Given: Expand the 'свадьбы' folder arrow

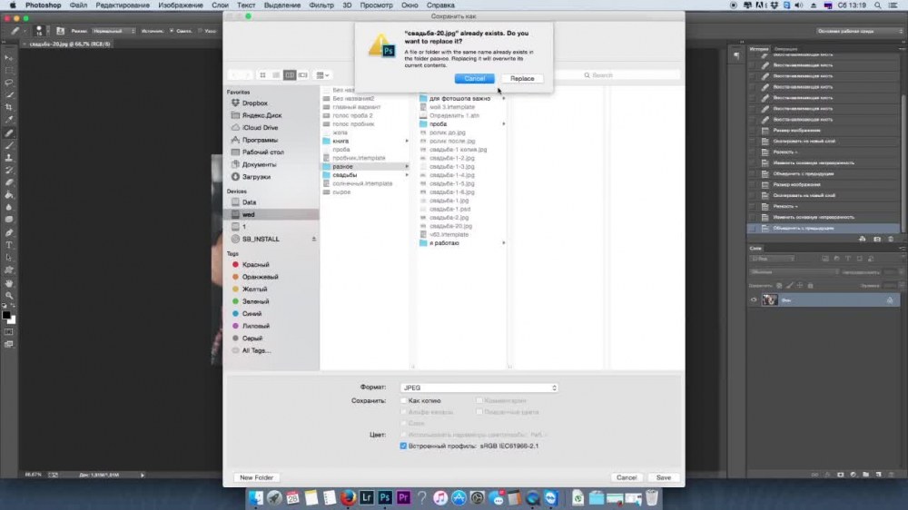Looking at the screenshot, I should tap(407, 175).
